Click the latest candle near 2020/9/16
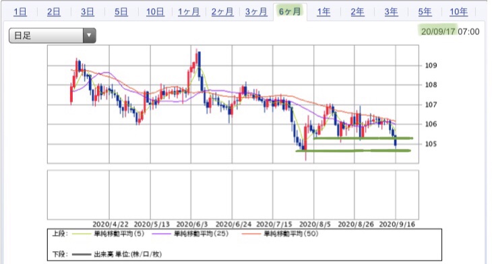Image resolution: width=492 pixels, height=264 pixels. coord(396,141)
